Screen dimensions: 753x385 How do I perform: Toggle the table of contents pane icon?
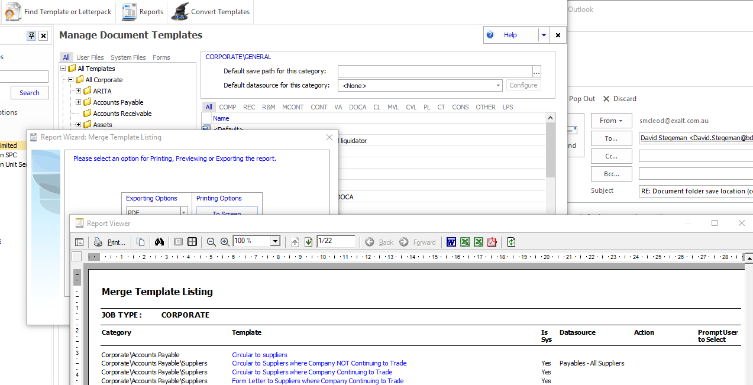point(79,242)
